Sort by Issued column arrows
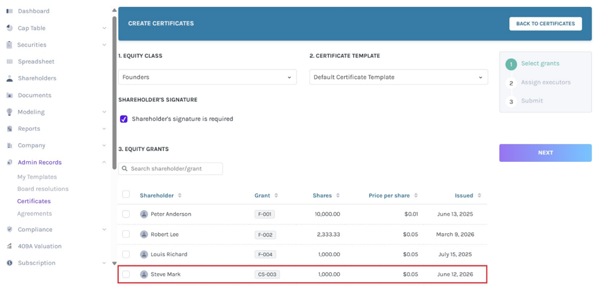Viewport: 594px width, 287px height. click(x=480, y=195)
